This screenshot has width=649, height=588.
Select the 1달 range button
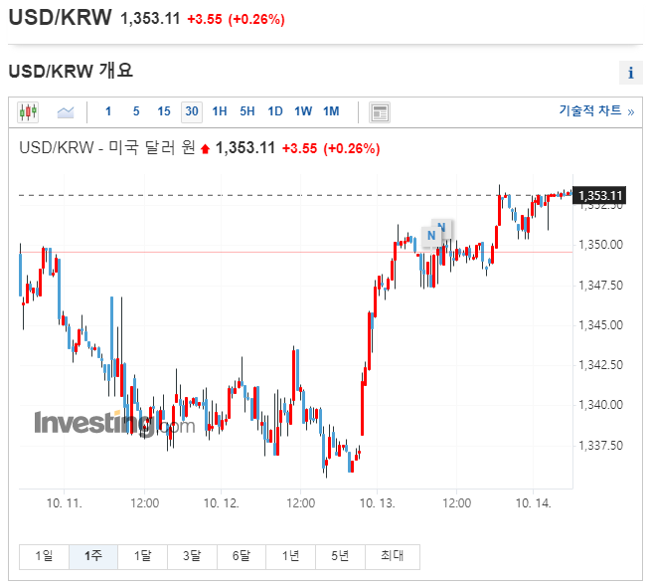point(143,557)
